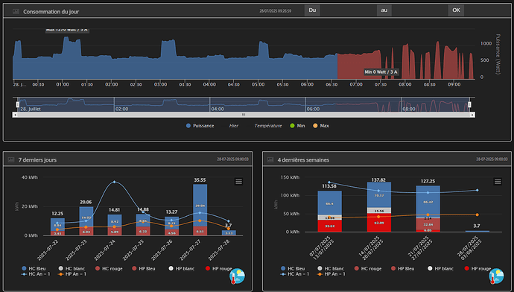Image resolution: width=514 pixels, height=292 pixels.
Task: Toggle Max series in top chart legend
Action: coord(321,126)
